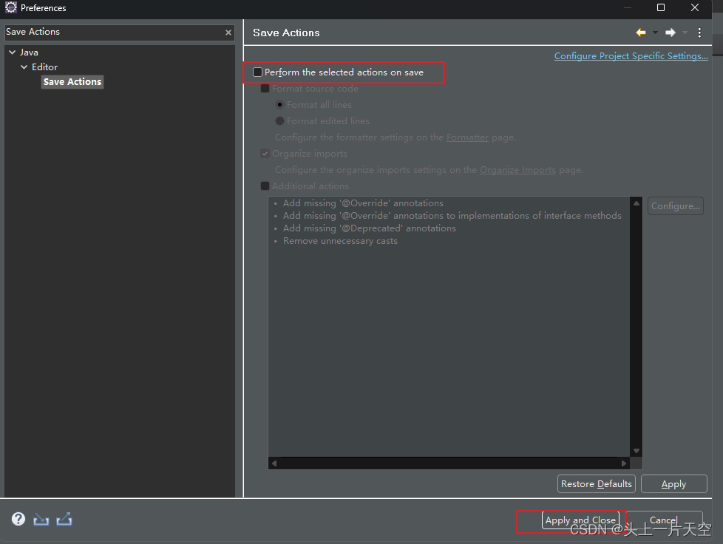Click the actions list horizontal scrollbar track
723x544 pixels.
point(449,463)
